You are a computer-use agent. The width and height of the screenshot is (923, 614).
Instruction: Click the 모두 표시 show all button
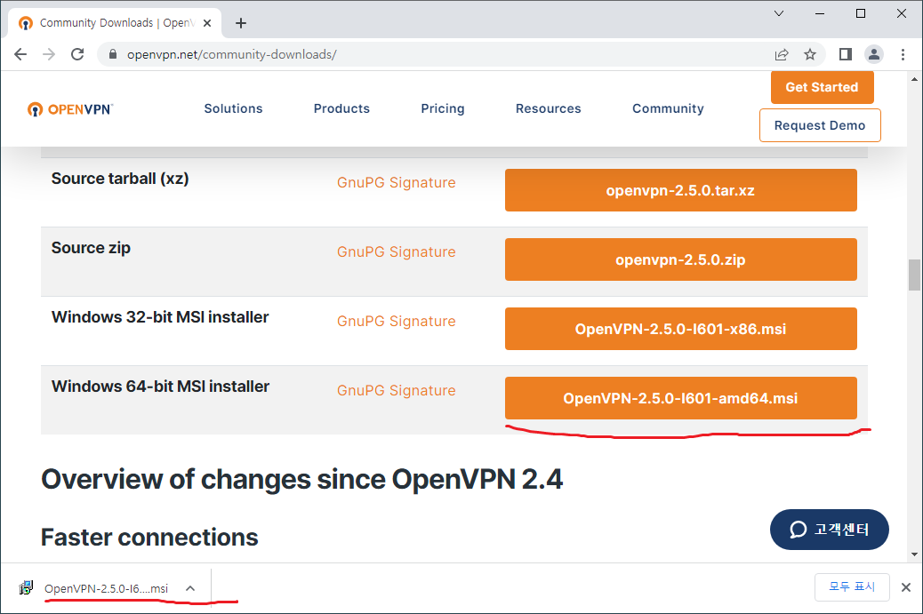(852, 586)
